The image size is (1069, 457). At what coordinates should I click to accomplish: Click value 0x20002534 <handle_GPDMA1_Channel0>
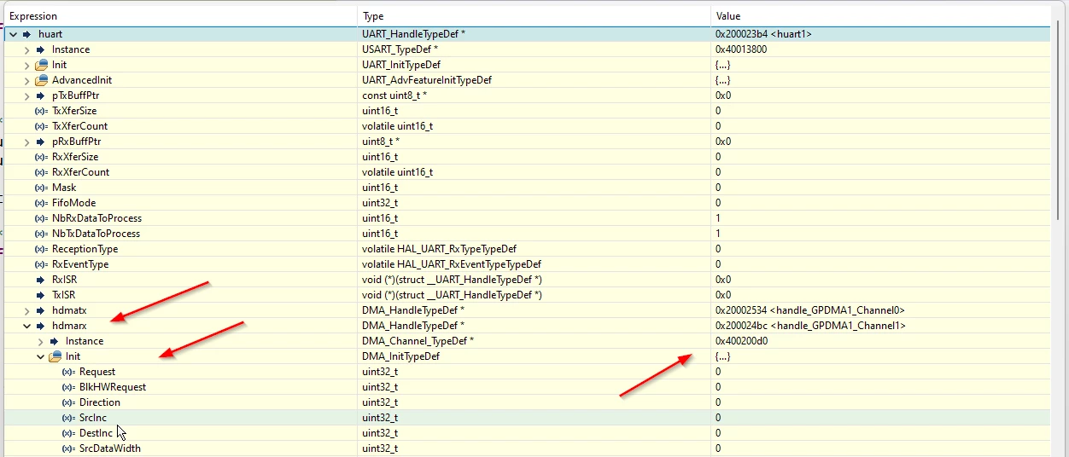pos(809,310)
